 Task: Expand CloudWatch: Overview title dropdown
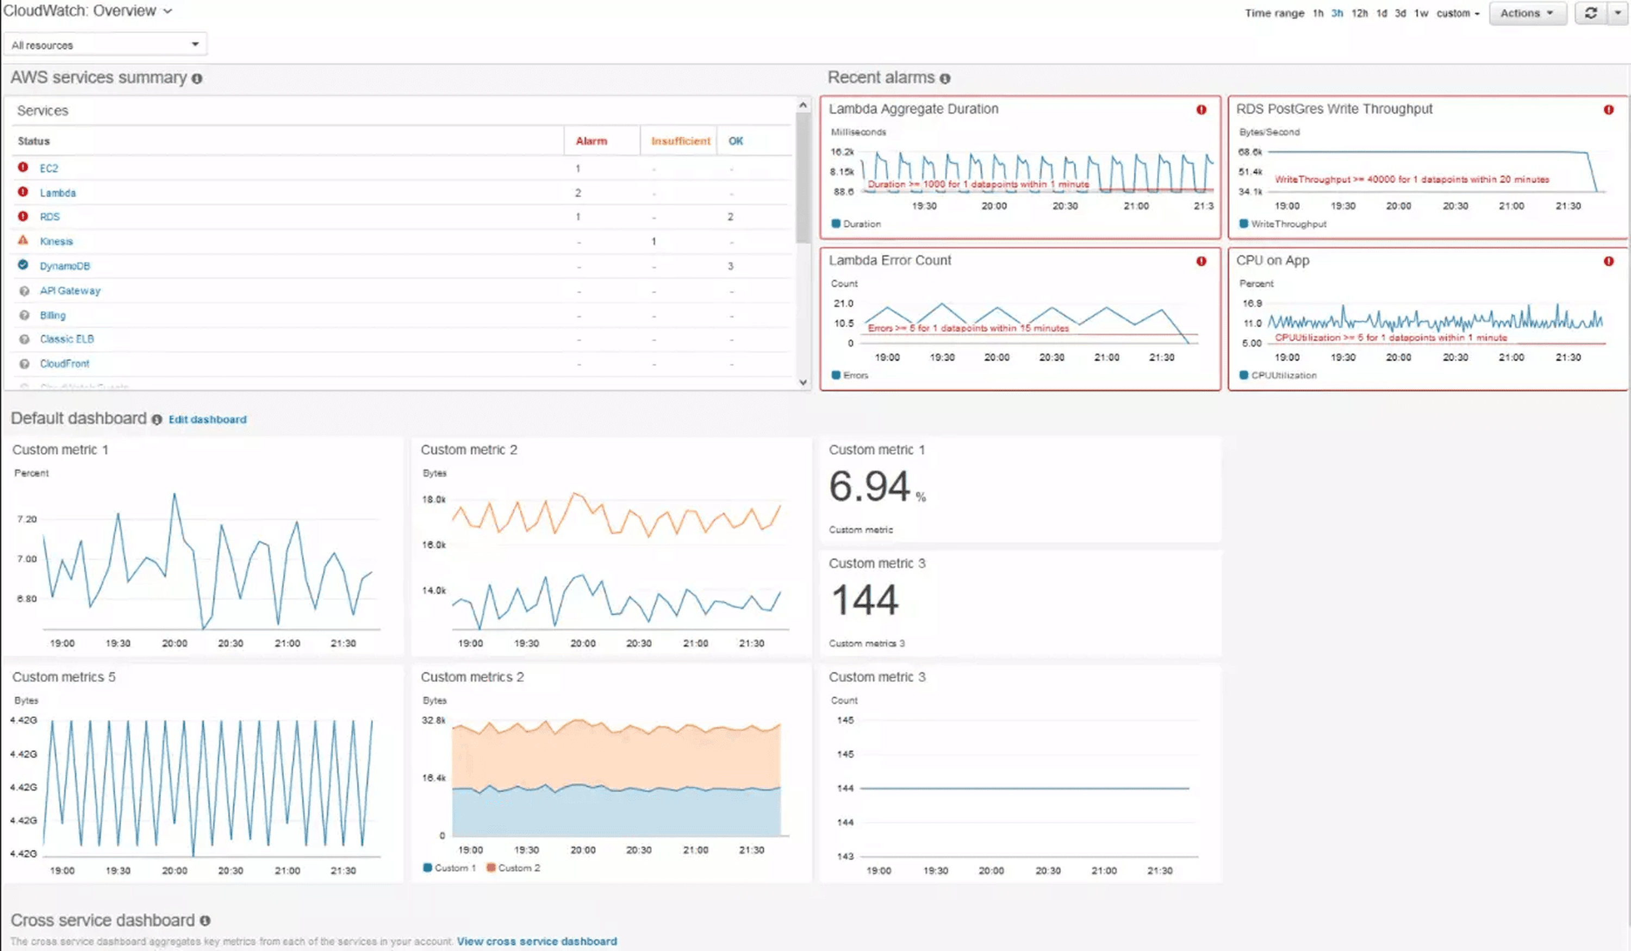[167, 11]
